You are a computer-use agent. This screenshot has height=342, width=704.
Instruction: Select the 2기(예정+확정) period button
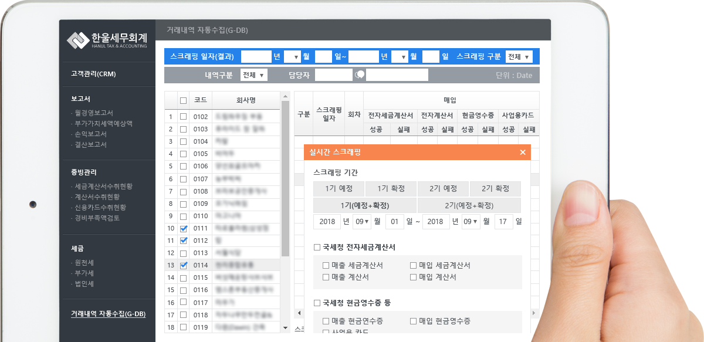[469, 205]
